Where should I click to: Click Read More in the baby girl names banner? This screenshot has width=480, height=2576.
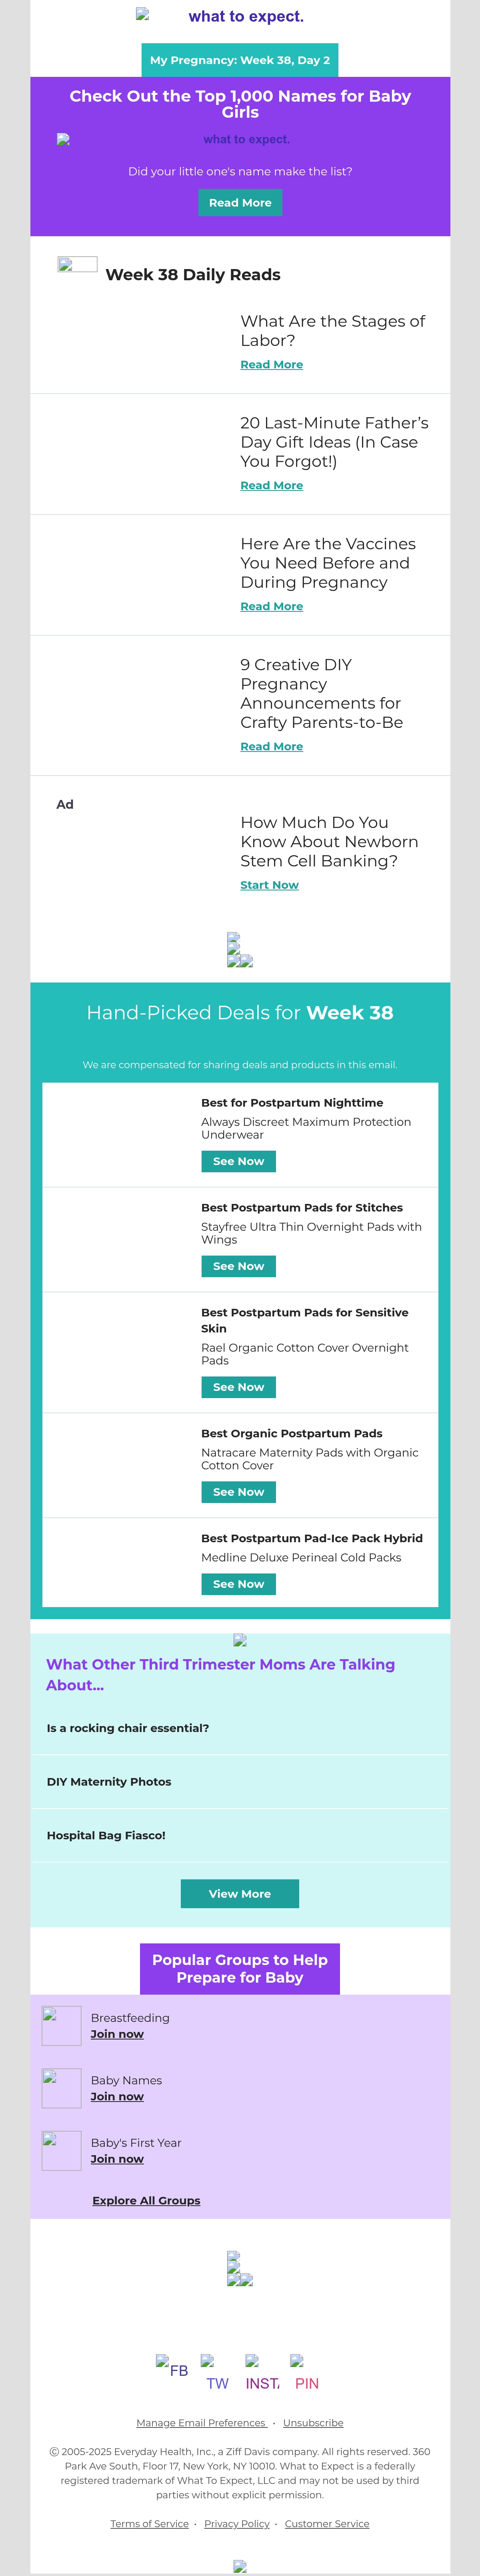click(240, 202)
